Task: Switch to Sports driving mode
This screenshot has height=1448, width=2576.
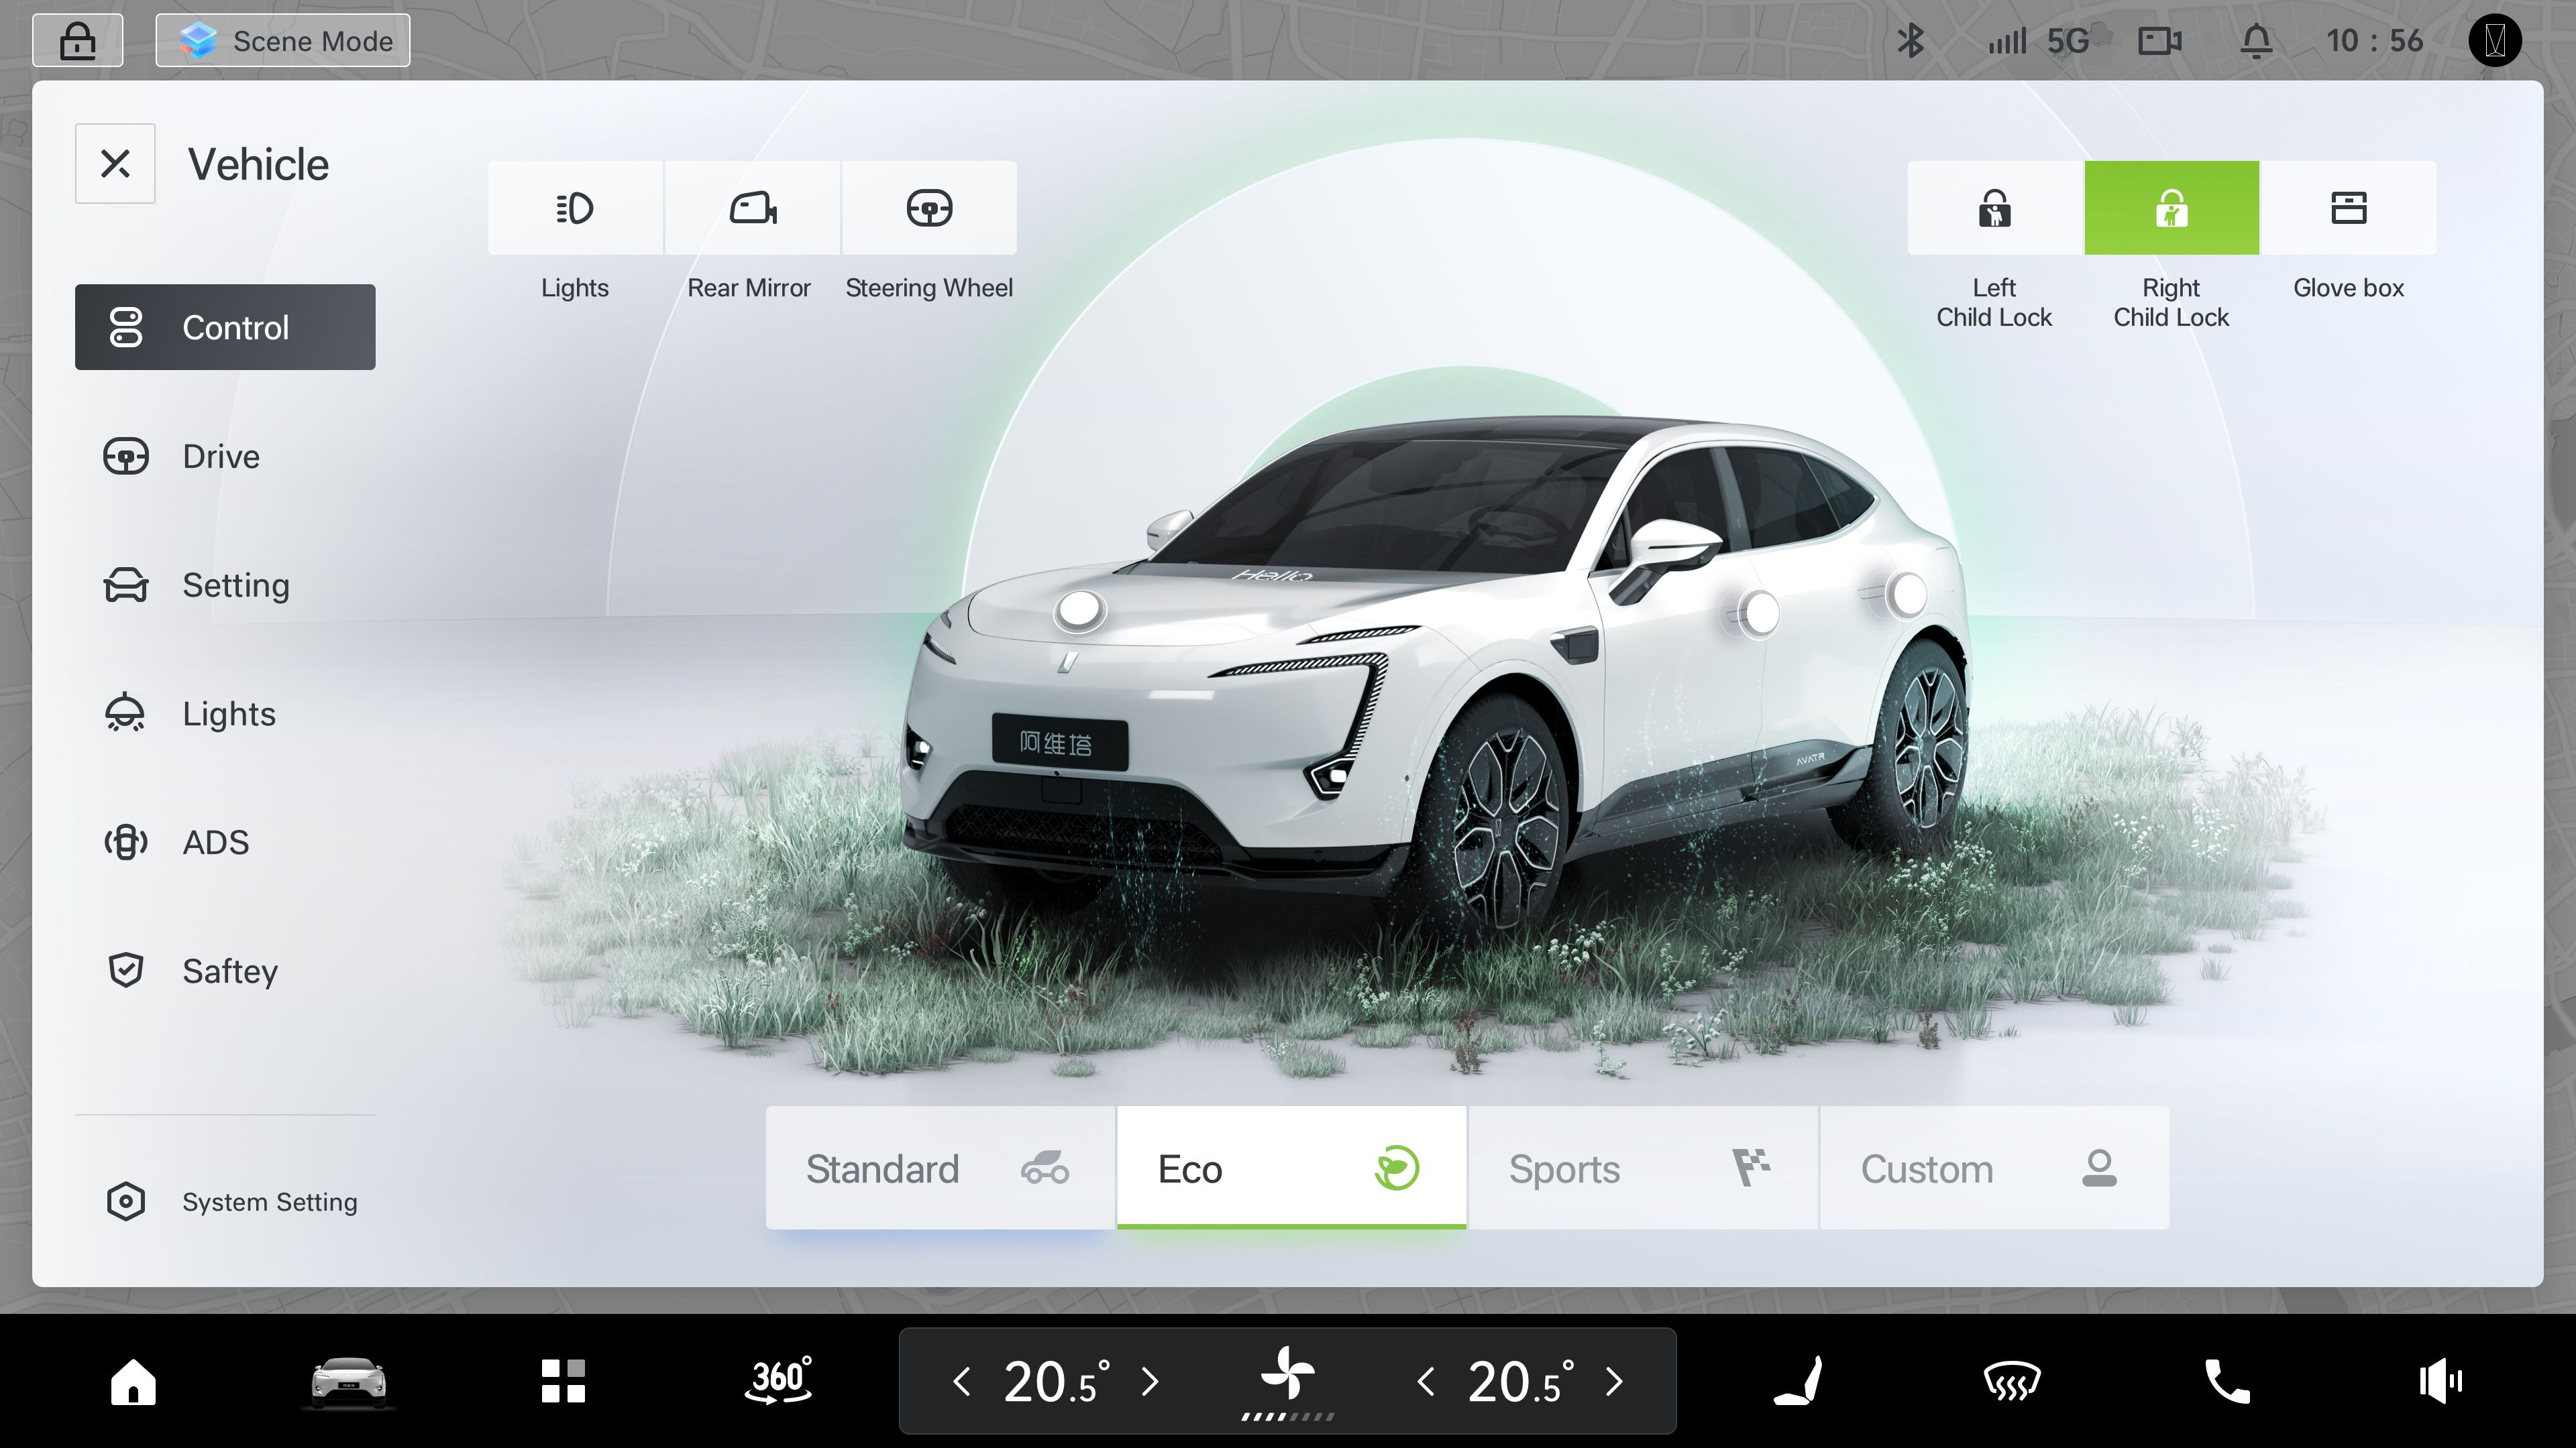Action: (1642, 1168)
